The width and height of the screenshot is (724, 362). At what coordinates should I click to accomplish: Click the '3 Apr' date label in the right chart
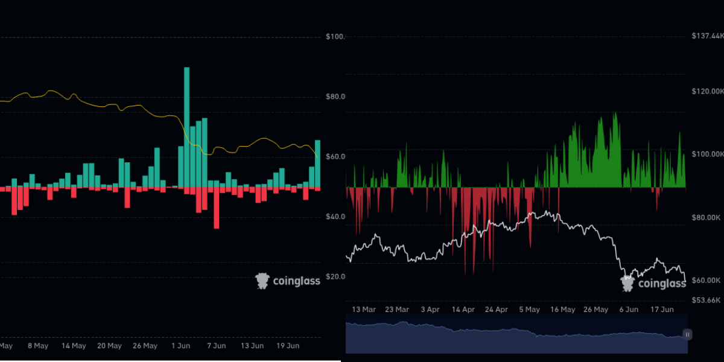click(x=430, y=309)
